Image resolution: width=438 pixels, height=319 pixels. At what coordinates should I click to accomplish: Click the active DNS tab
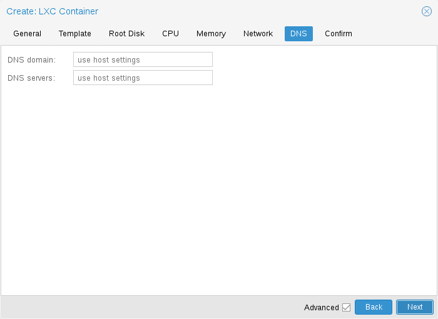point(298,34)
